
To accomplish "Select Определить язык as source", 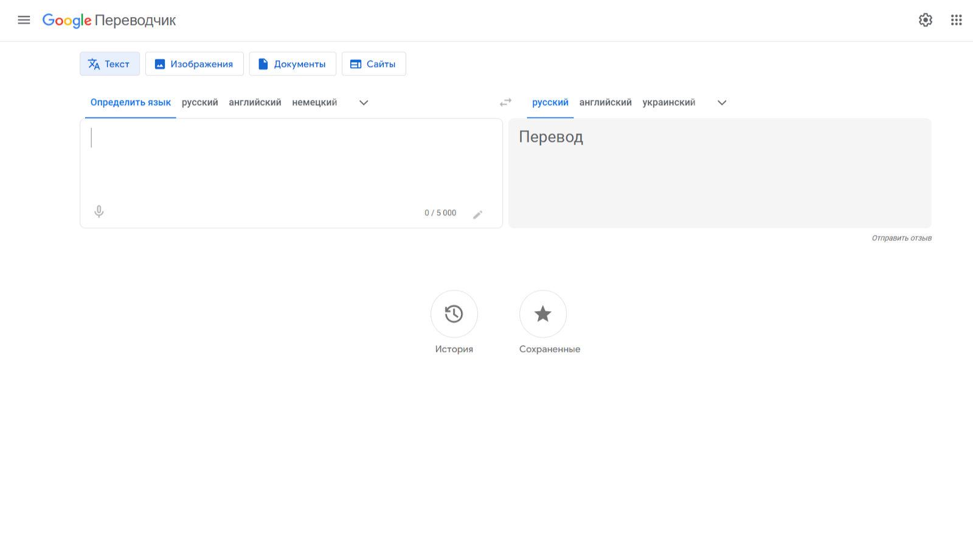I will pyautogui.click(x=131, y=103).
